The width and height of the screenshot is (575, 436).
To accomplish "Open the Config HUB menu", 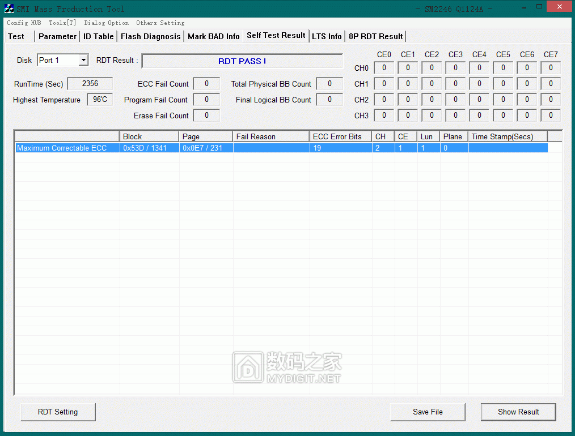I will [24, 23].
